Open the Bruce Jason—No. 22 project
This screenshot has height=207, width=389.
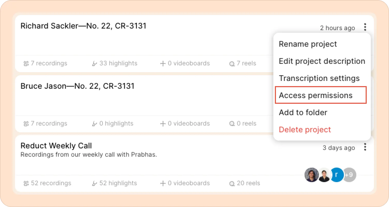point(77,86)
